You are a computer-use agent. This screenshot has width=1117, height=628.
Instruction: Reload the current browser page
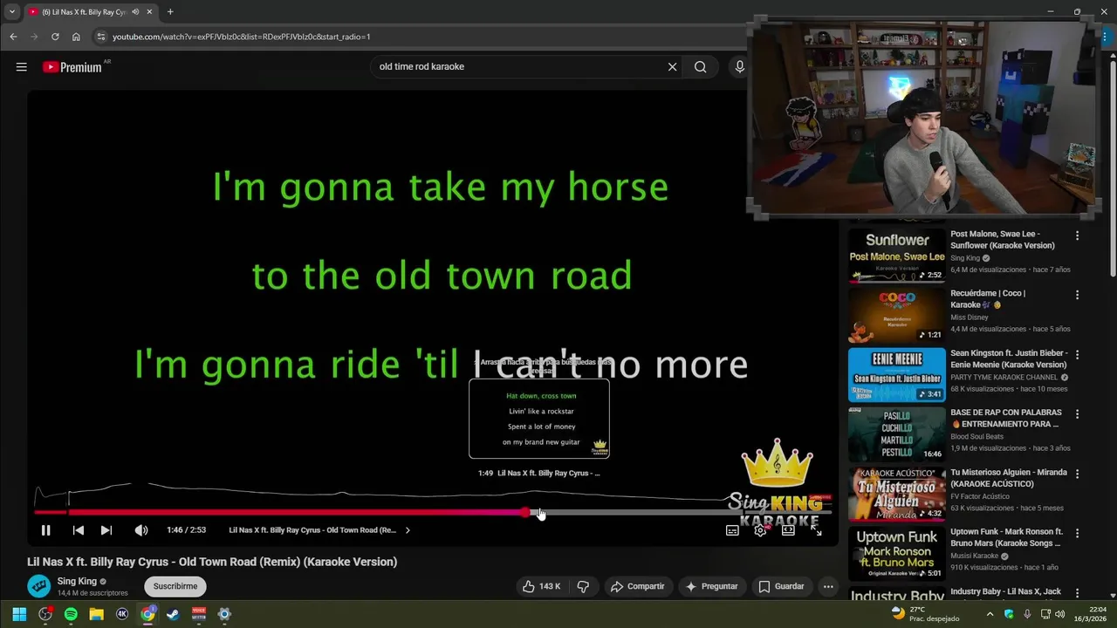(x=55, y=37)
